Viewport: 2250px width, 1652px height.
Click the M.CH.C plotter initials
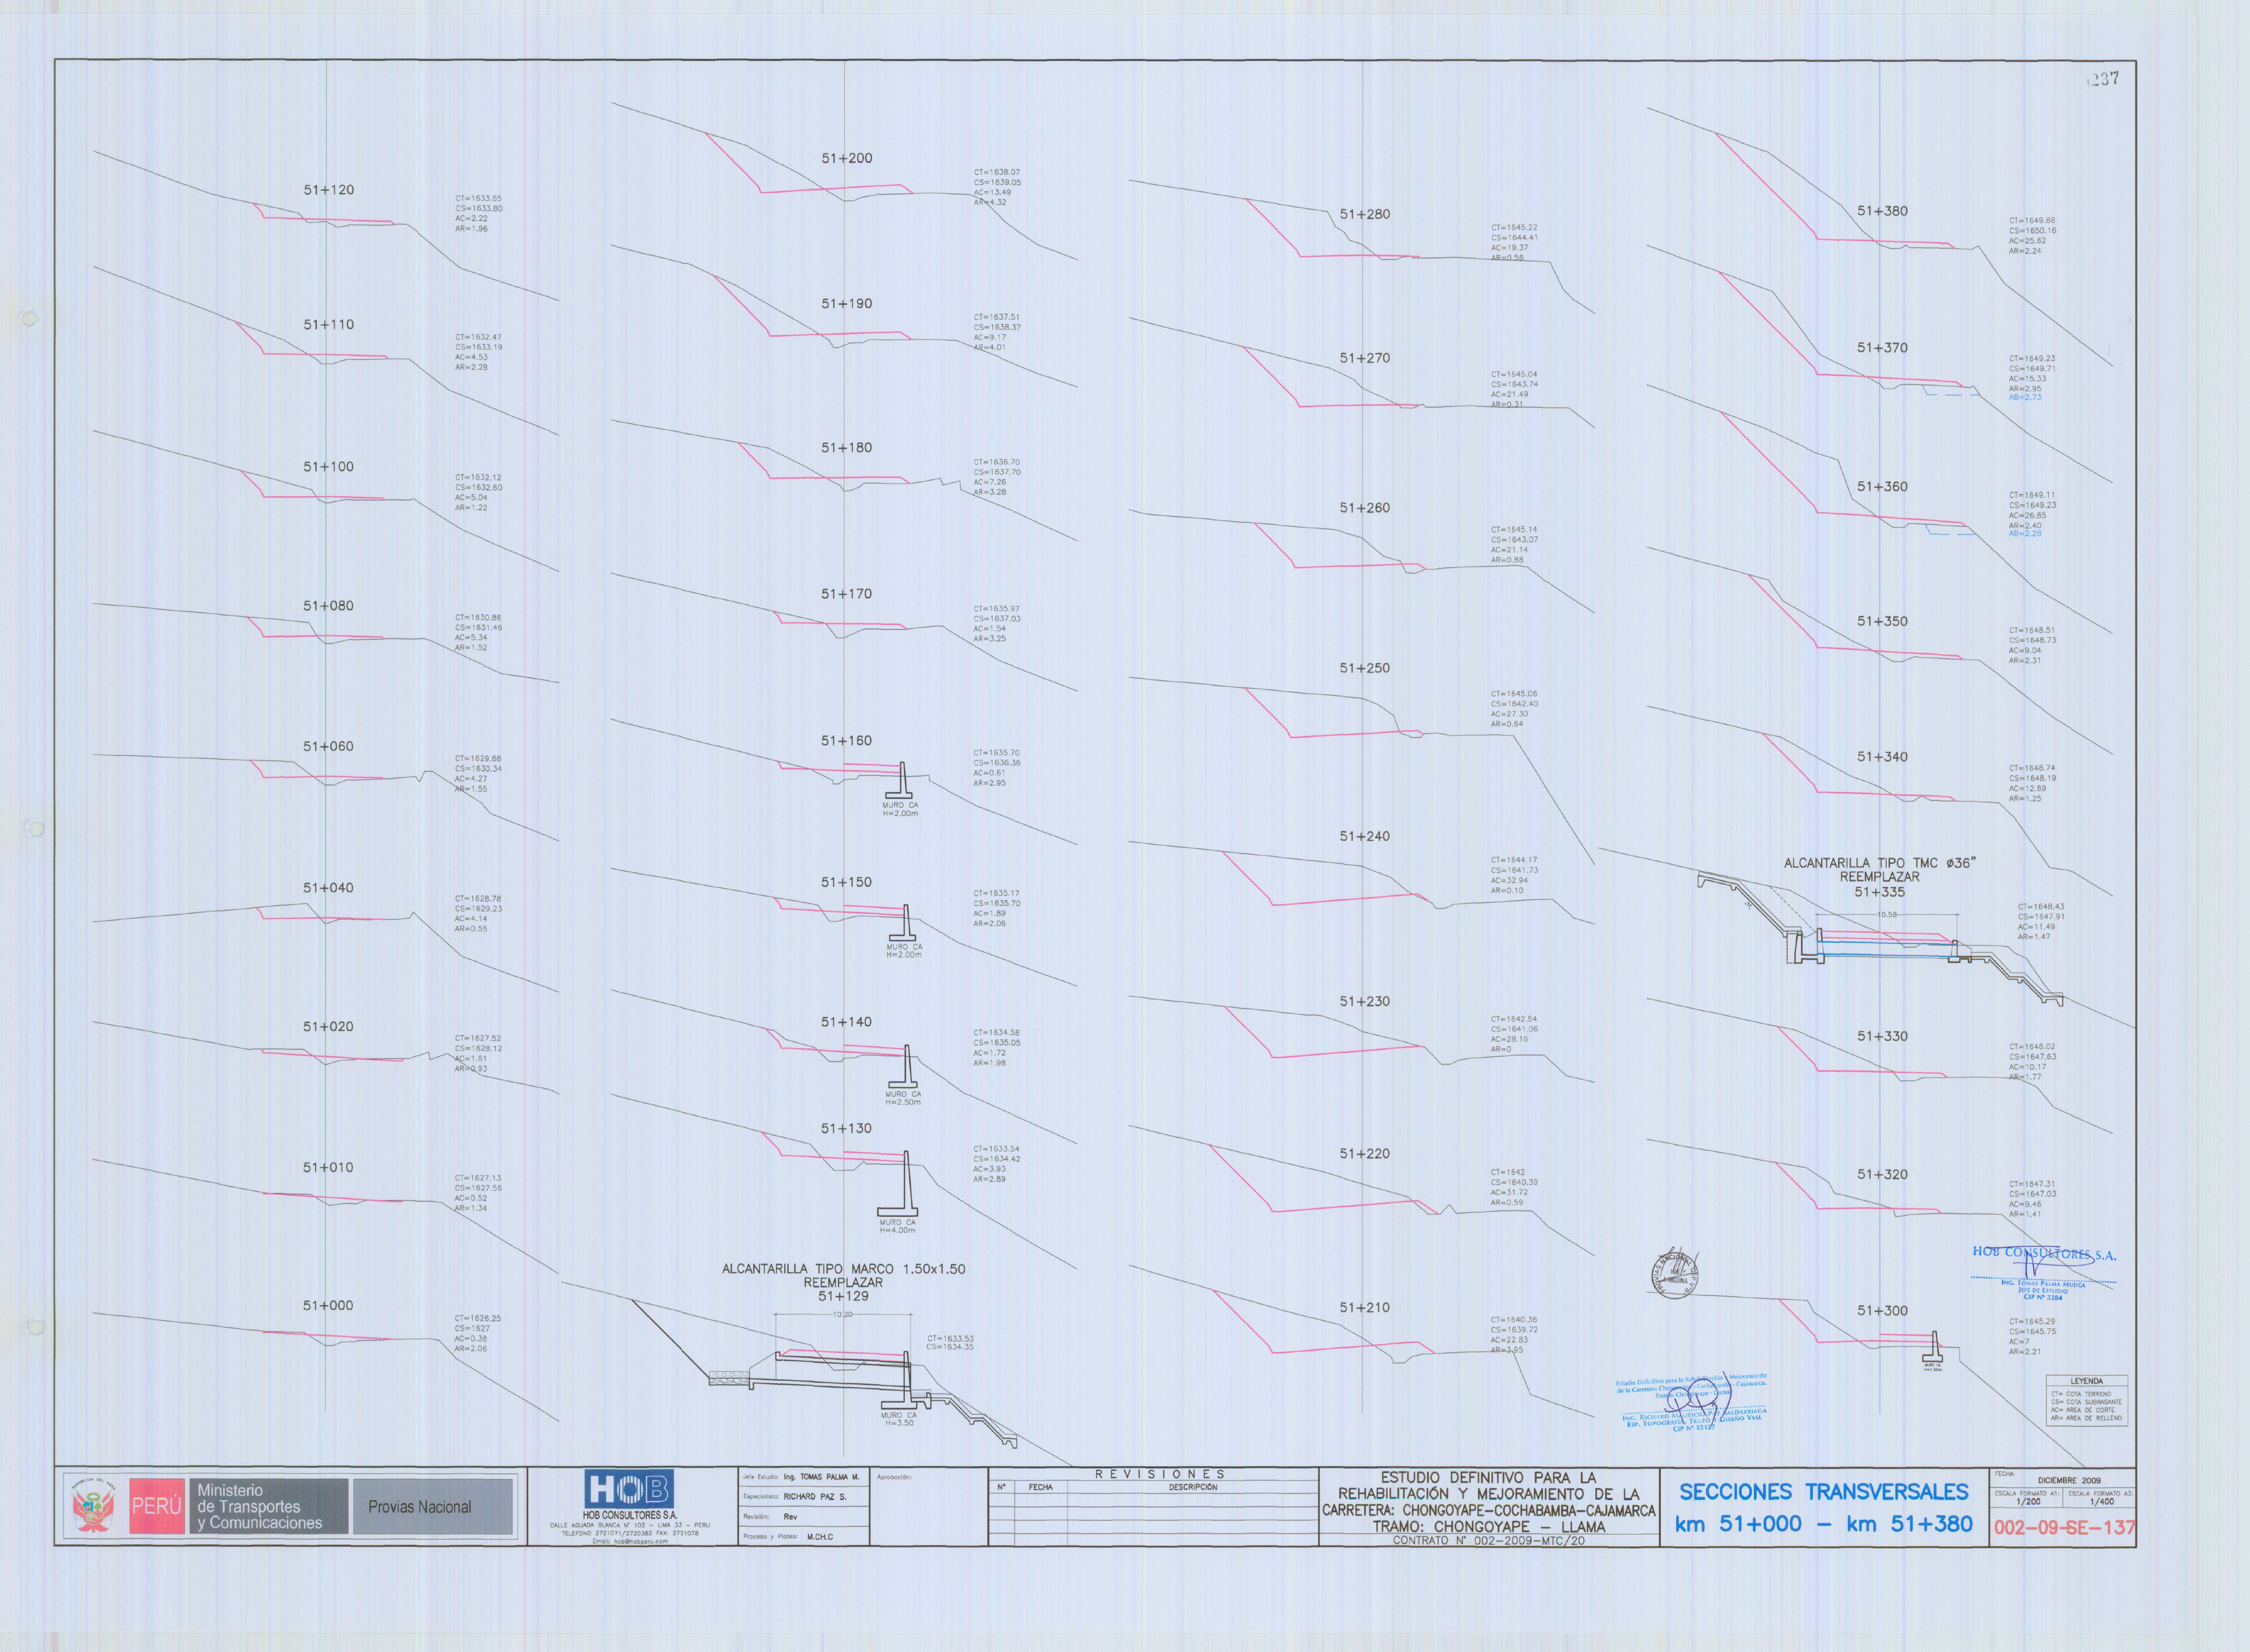(819, 1537)
